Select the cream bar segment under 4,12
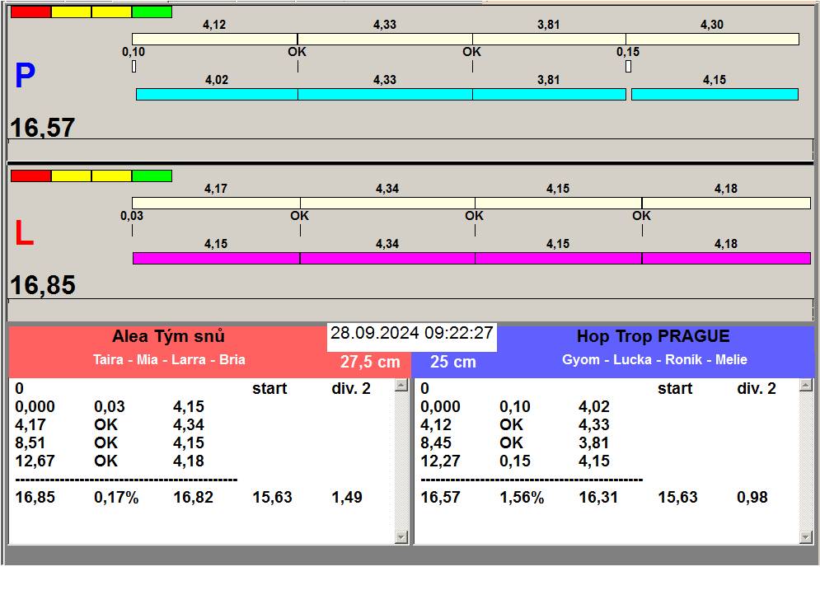 click(x=214, y=39)
